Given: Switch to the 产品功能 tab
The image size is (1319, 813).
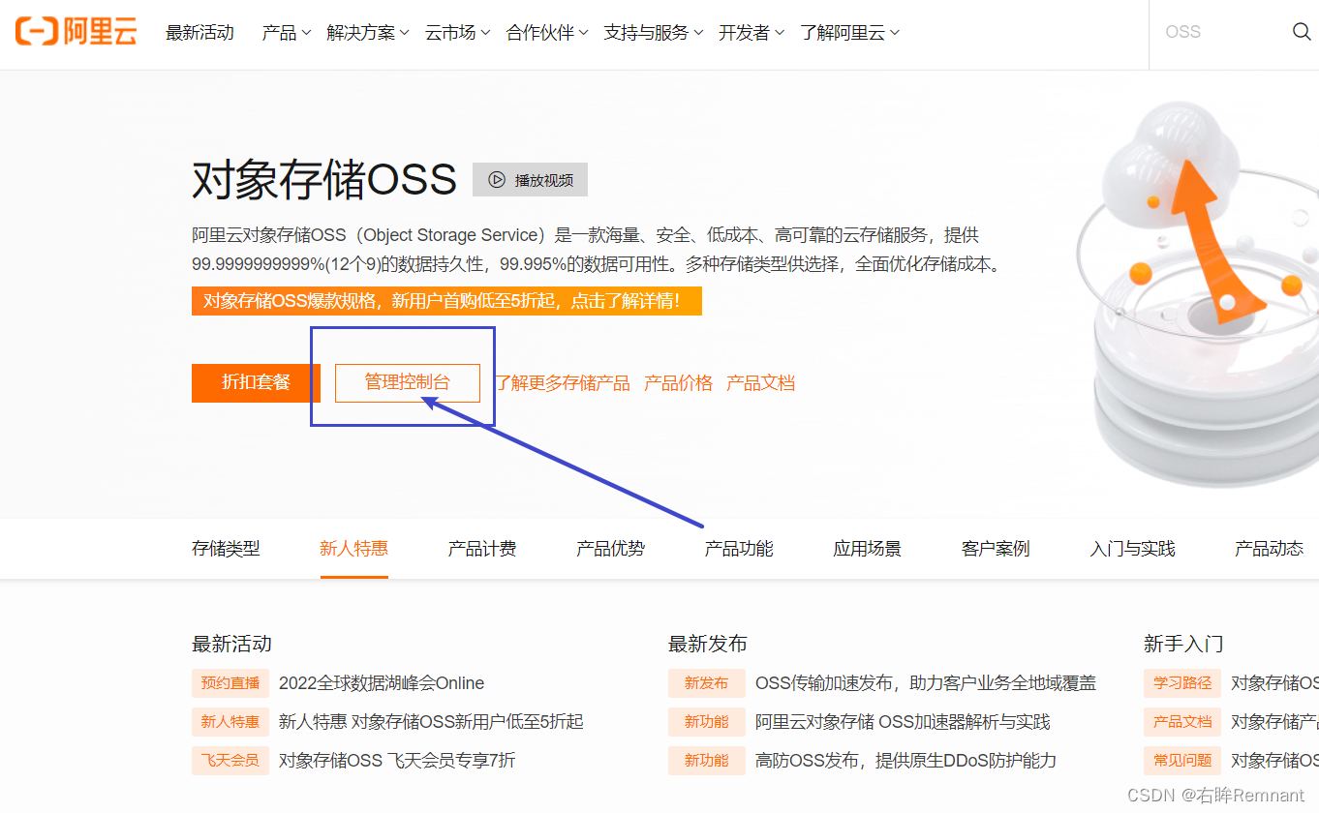Looking at the screenshot, I should pos(739,549).
